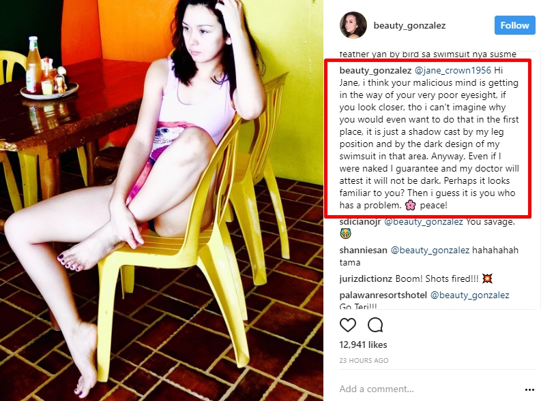Click the comment speech bubble icon

375,325
